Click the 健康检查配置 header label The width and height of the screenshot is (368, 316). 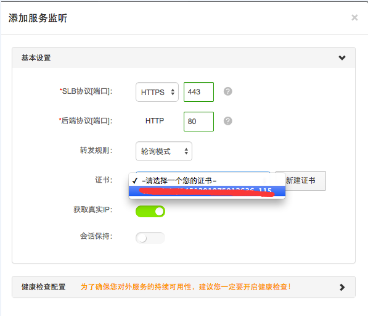[43, 287]
